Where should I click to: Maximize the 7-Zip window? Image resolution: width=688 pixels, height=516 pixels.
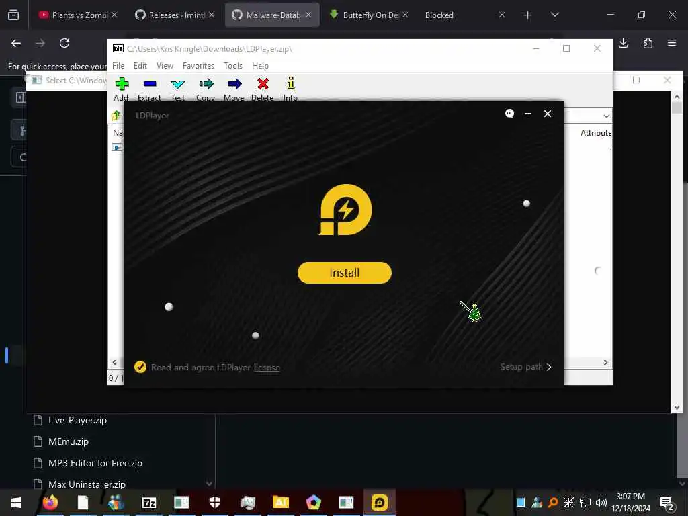pos(566,48)
